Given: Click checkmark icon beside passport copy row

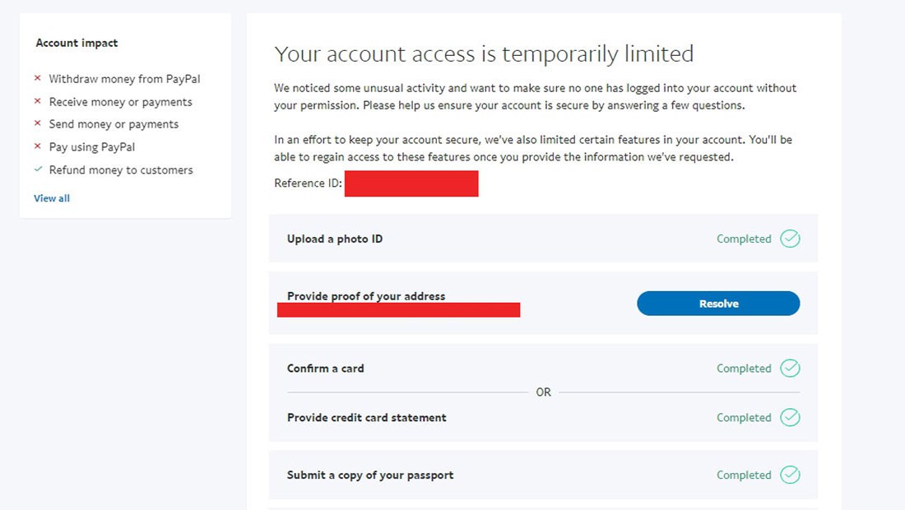Looking at the screenshot, I should pyautogui.click(x=790, y=475).
